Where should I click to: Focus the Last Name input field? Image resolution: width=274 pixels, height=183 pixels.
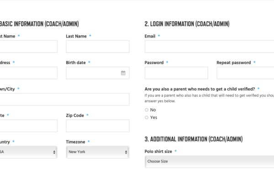click(98, 46)
